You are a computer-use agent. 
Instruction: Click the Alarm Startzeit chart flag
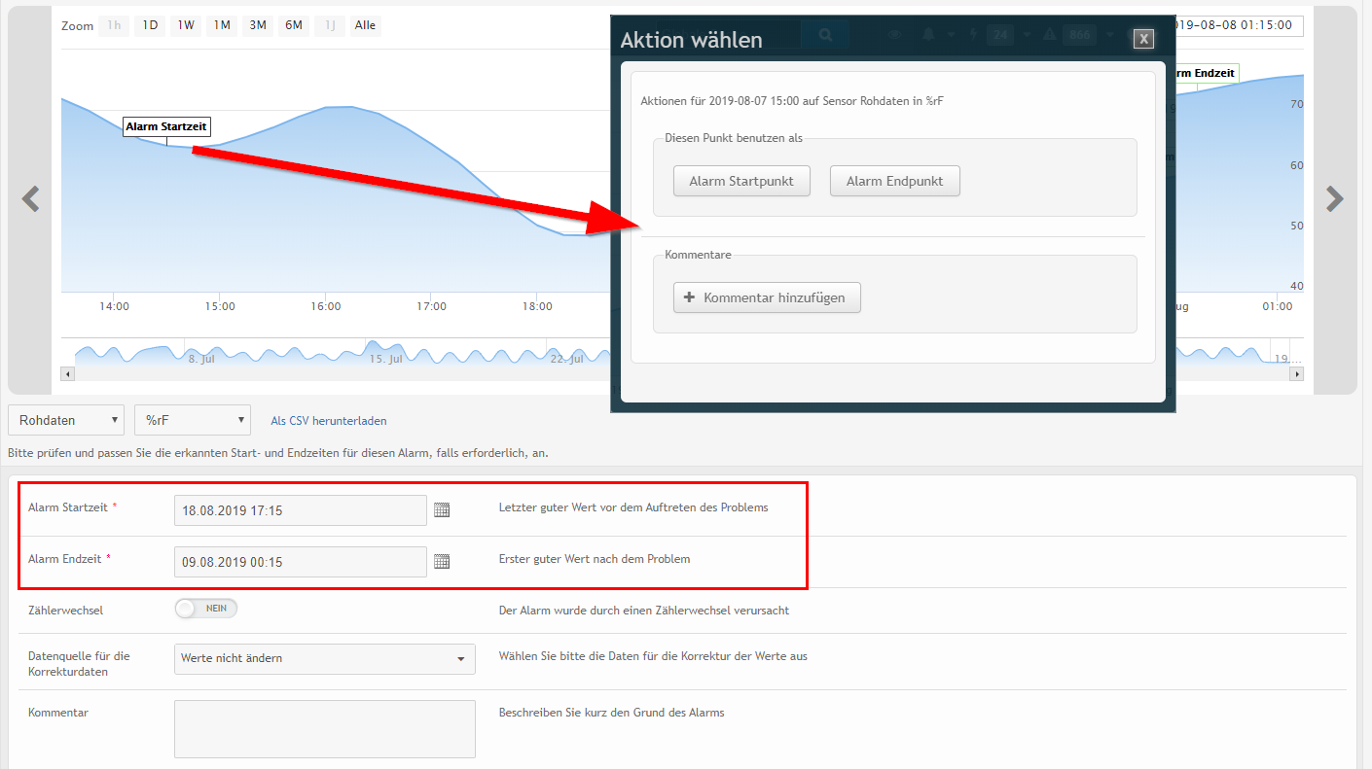[x=166, y=126]
